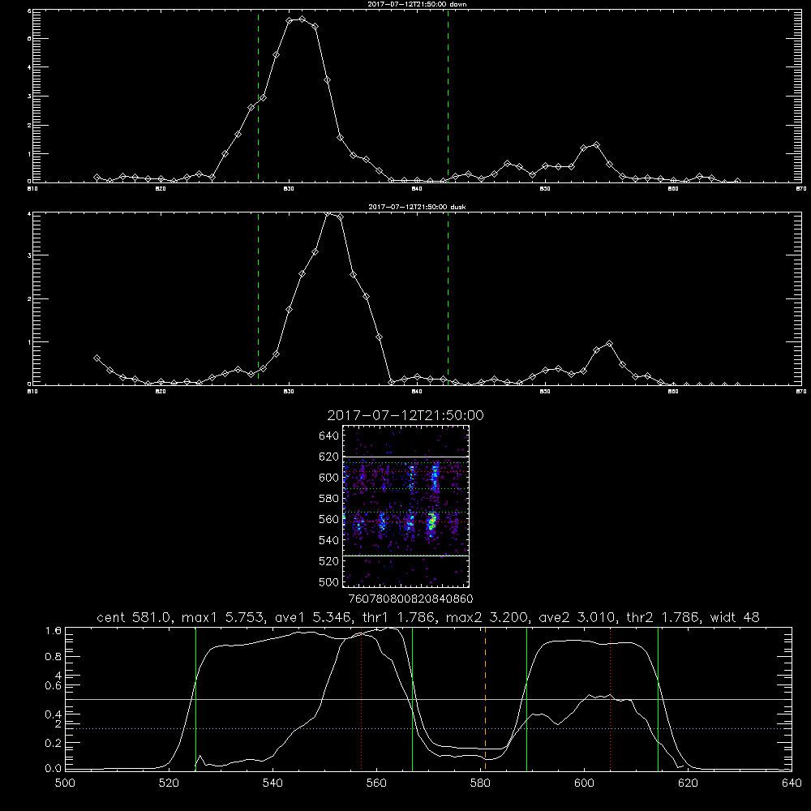Click x-axis label '580' of bottom plot
Screen dimensions: 811x811
point(480,783)
